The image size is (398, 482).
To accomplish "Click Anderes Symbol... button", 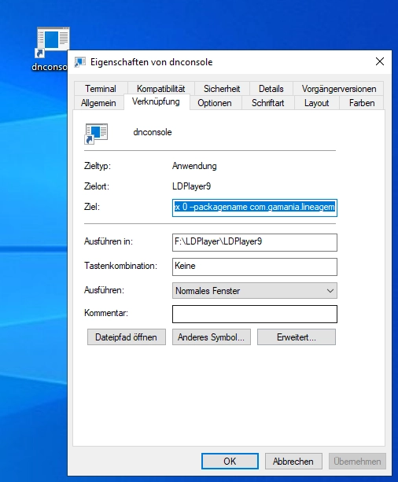I will click(x=212, y=337).
